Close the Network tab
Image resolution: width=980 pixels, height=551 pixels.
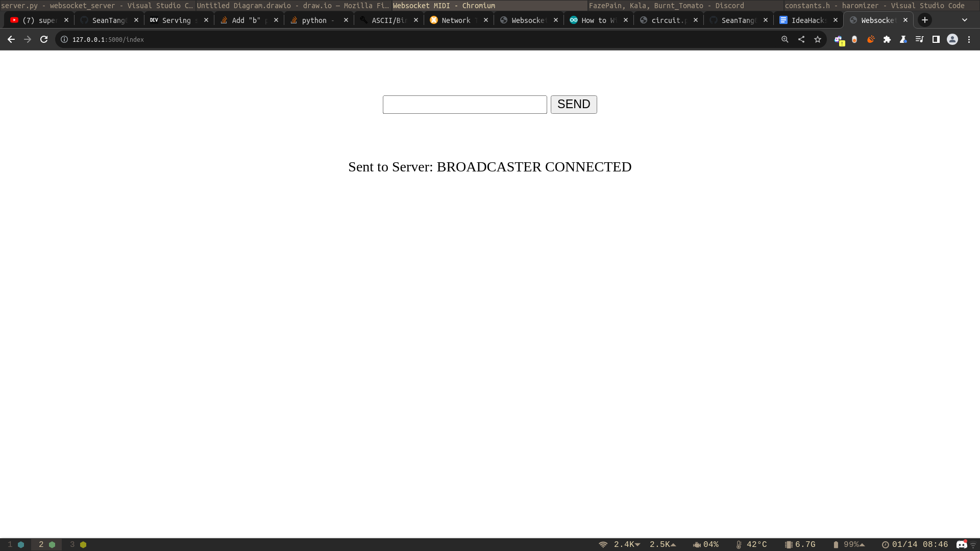tap(486, 20)
